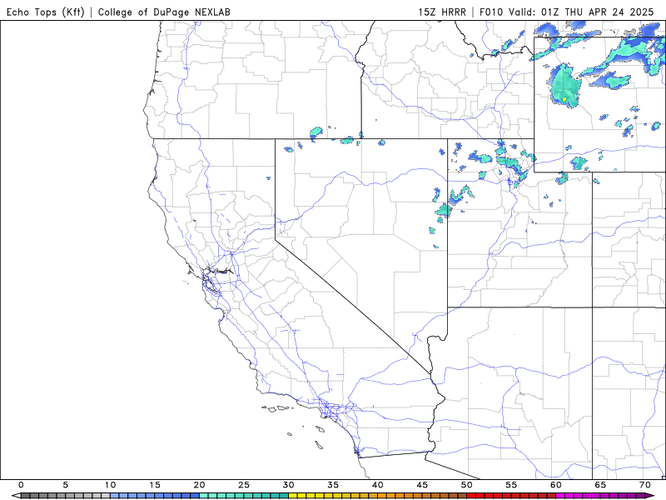Pick the first yellow swatch under label 30
The height and width of the screenshot is (500, 666).
click(x=293, y=496)
